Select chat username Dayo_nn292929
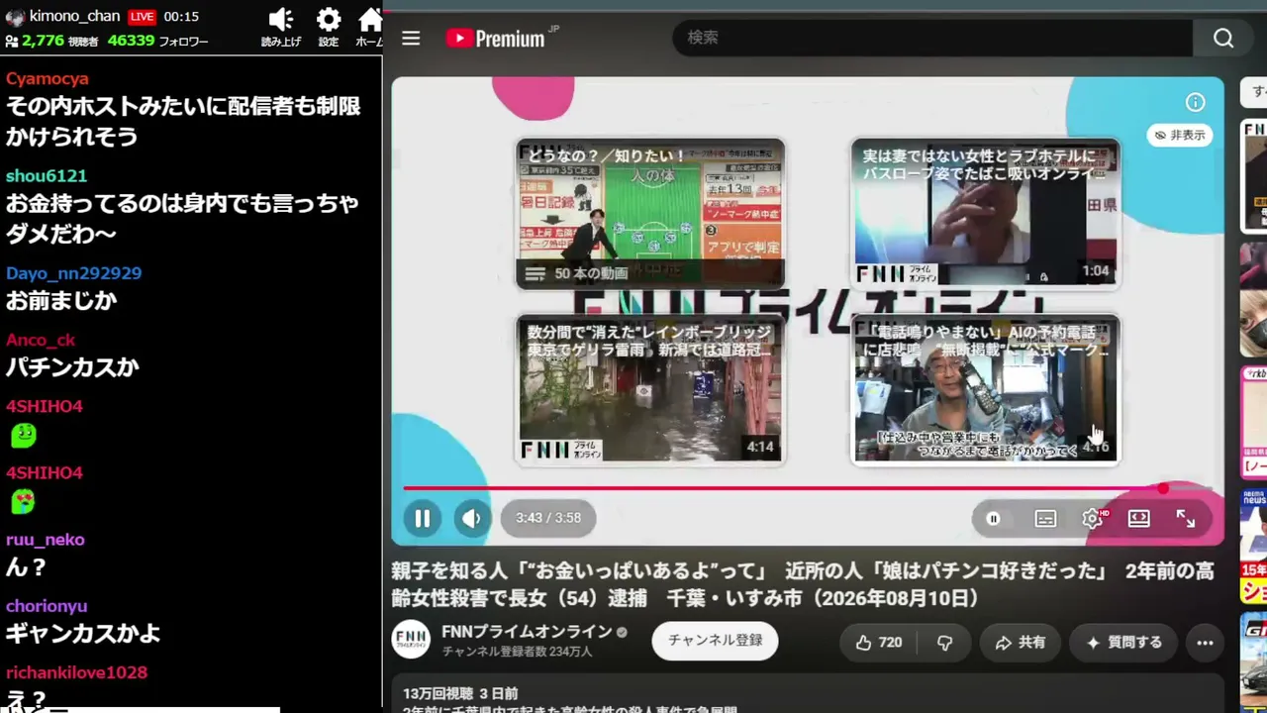Viewport: 1267px width, 713px height. click(74, 272)
